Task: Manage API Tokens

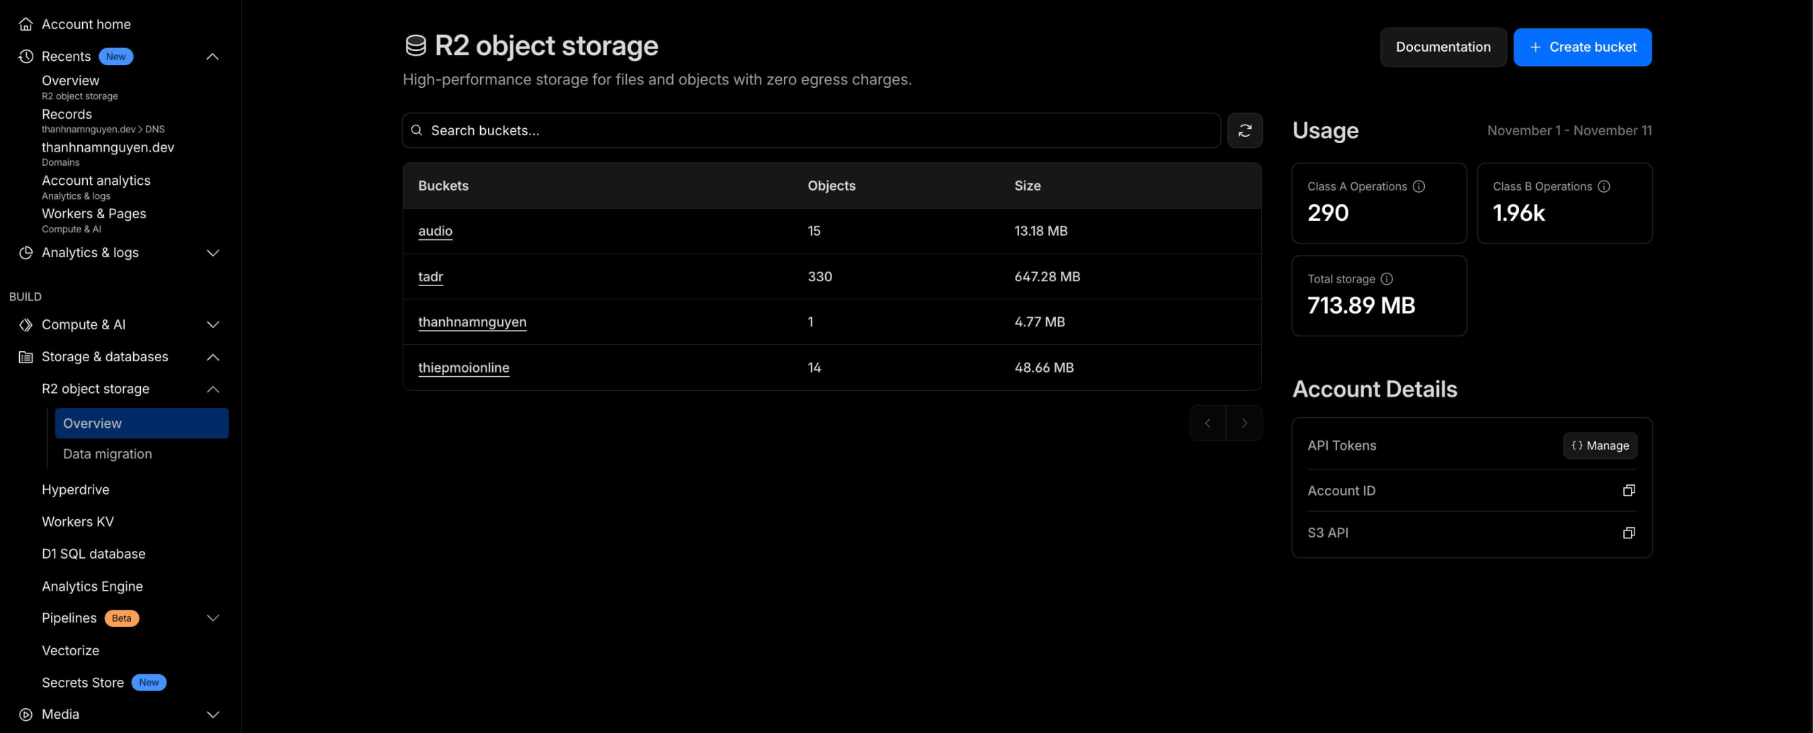Action: (1601, 445)
